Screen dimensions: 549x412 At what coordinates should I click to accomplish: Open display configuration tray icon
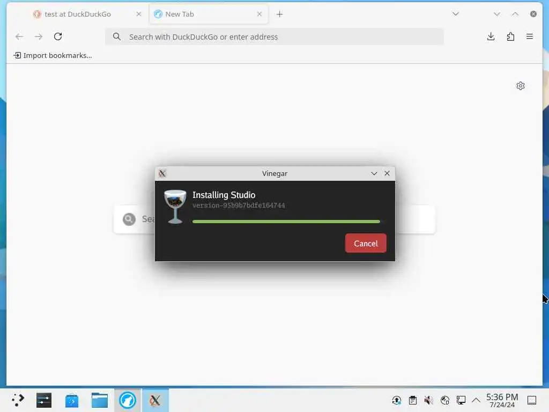(461, 400)
